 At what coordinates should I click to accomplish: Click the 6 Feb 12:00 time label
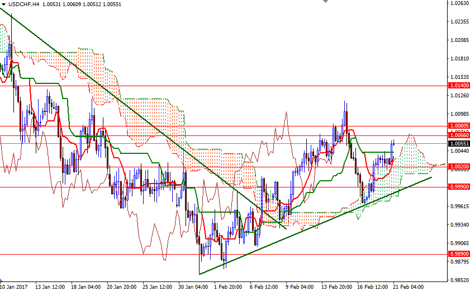264,287
